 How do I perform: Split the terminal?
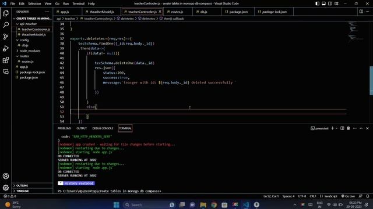[342, 128]
